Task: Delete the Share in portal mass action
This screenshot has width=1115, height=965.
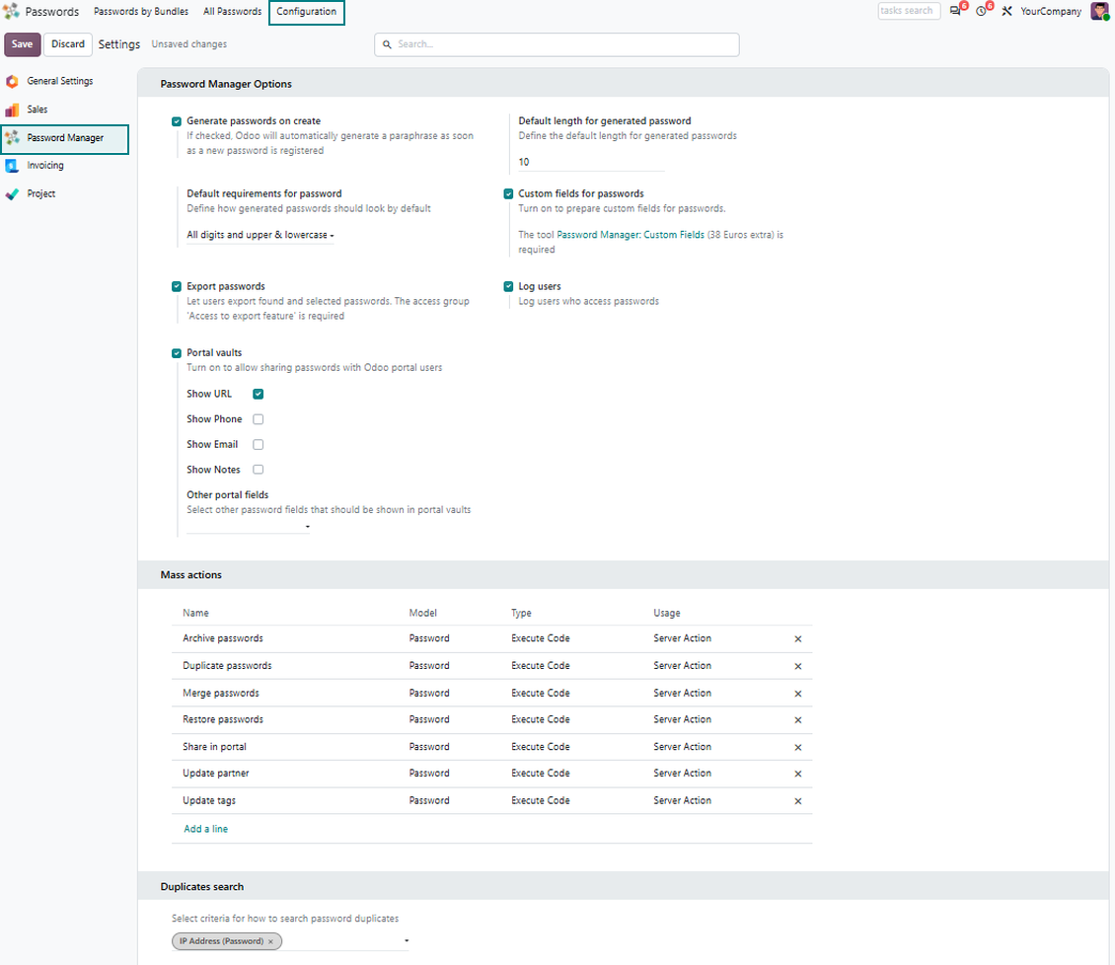Action: (x=798, y=747)
